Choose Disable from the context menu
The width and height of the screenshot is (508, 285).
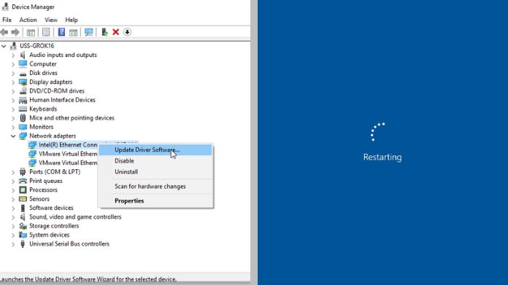pyautogui.click(x=155, y=161)
